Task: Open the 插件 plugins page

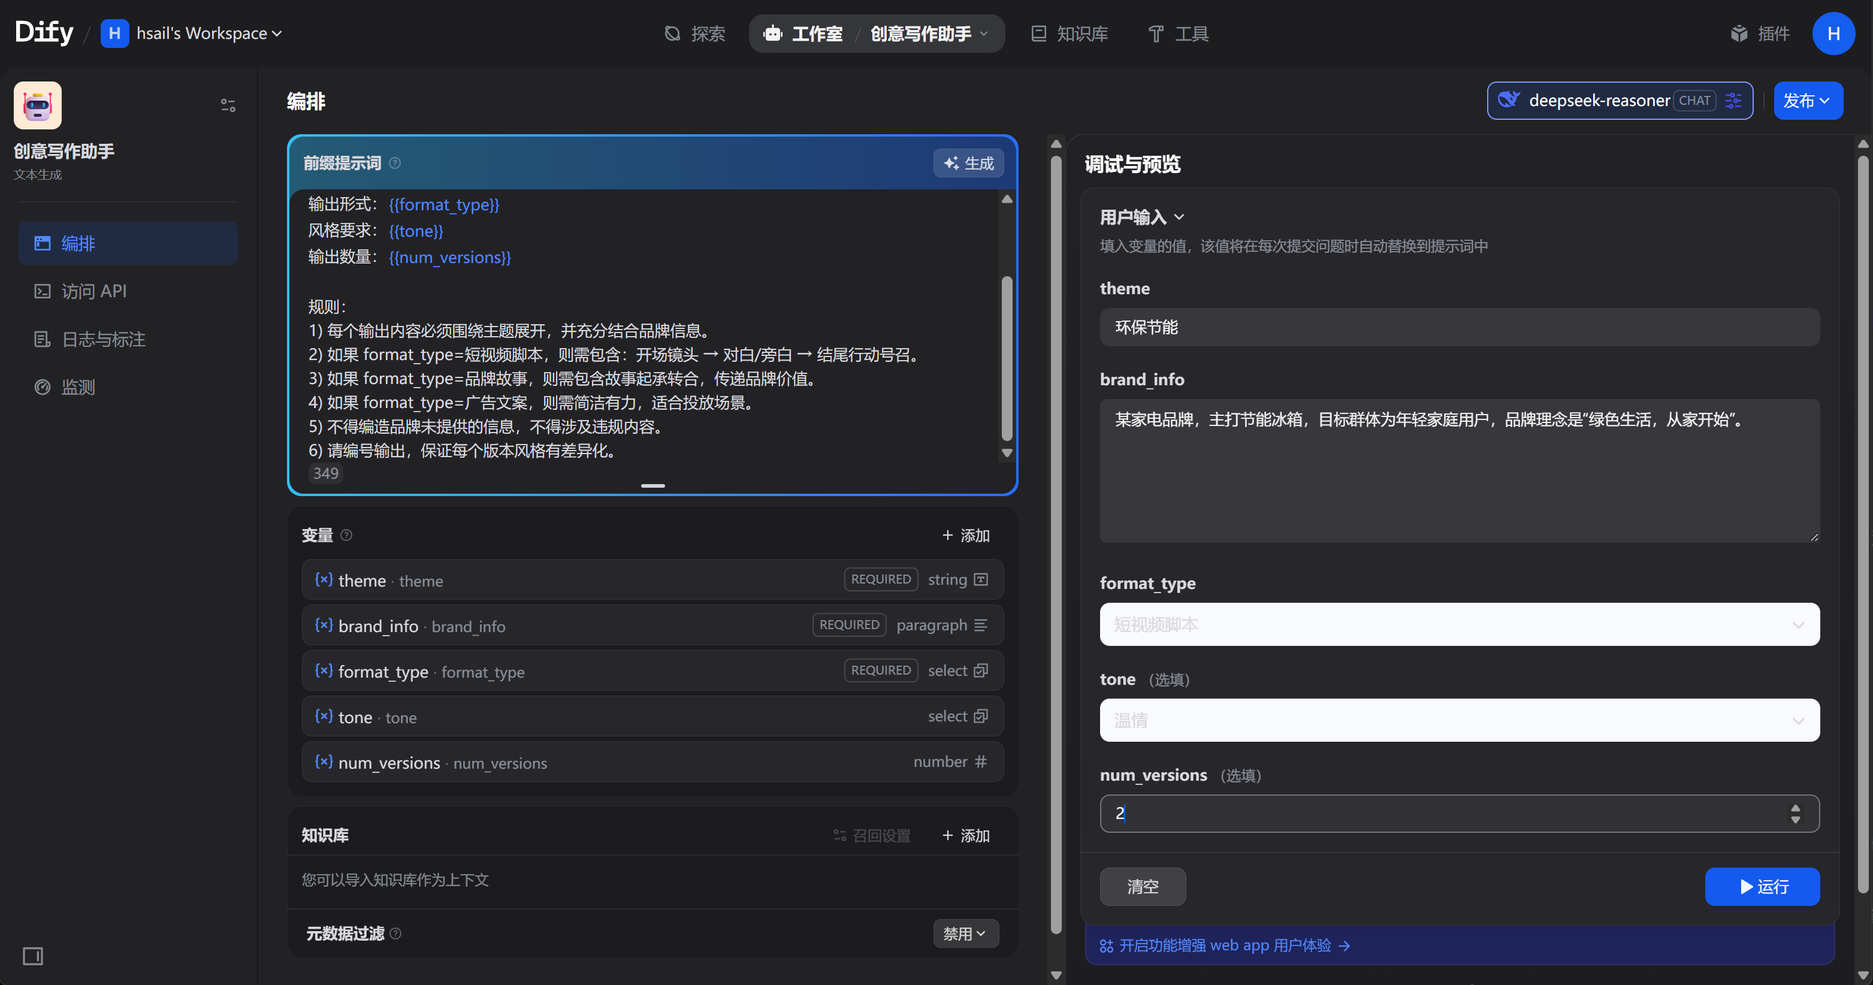Action: pyautogui.click(x=1760, y=34)
